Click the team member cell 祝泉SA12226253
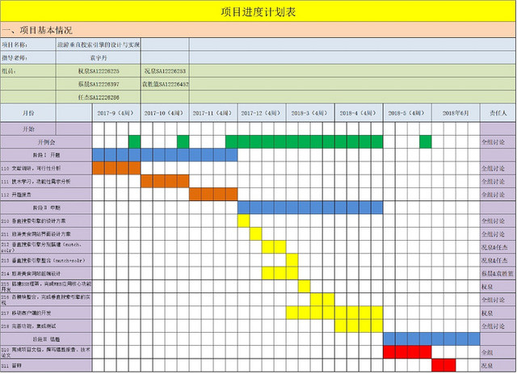This screenshot has width=517, height=374. pos(165,71)
